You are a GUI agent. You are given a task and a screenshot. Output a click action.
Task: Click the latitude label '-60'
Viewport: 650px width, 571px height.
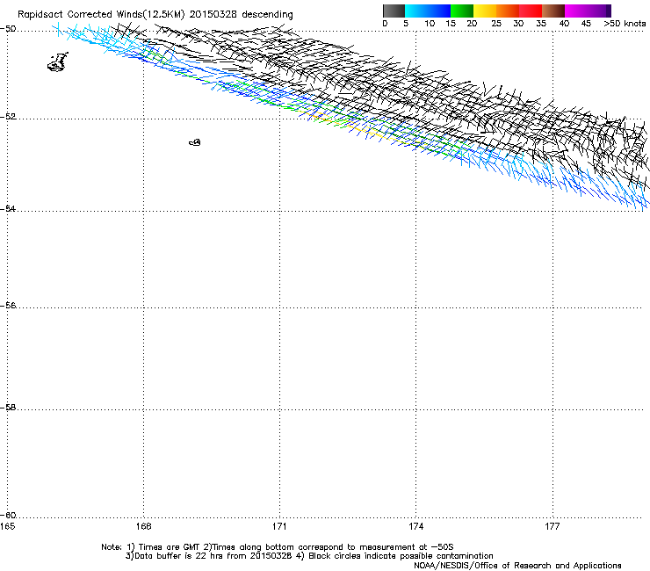click(8, 516)
